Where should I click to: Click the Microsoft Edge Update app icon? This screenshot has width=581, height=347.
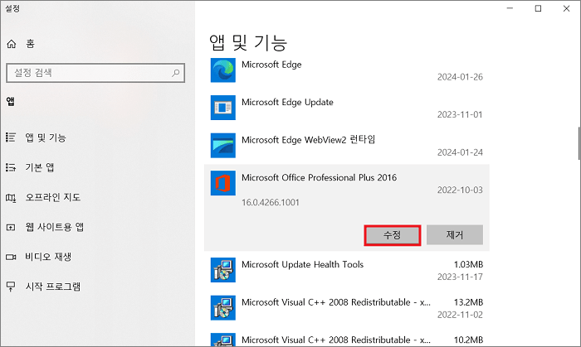click(223, 108)
